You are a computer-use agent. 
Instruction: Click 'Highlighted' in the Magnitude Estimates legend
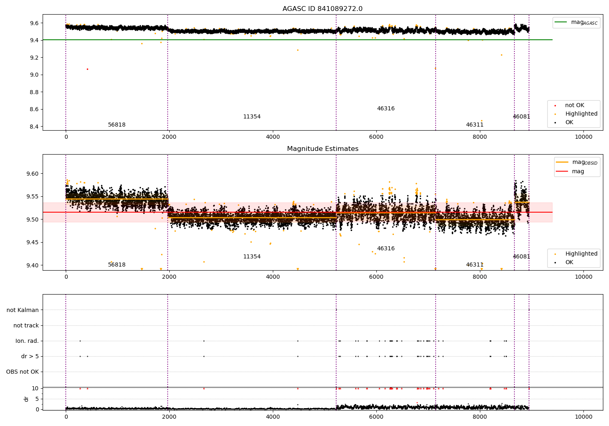(x=581, y=254)
